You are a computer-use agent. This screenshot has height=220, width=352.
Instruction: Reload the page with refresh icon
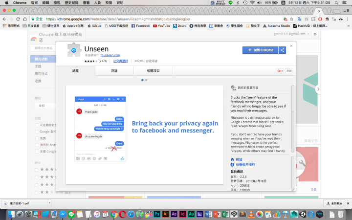(18, 19)
